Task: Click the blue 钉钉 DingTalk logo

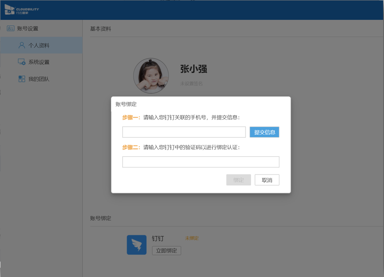Action: point(137,245)
